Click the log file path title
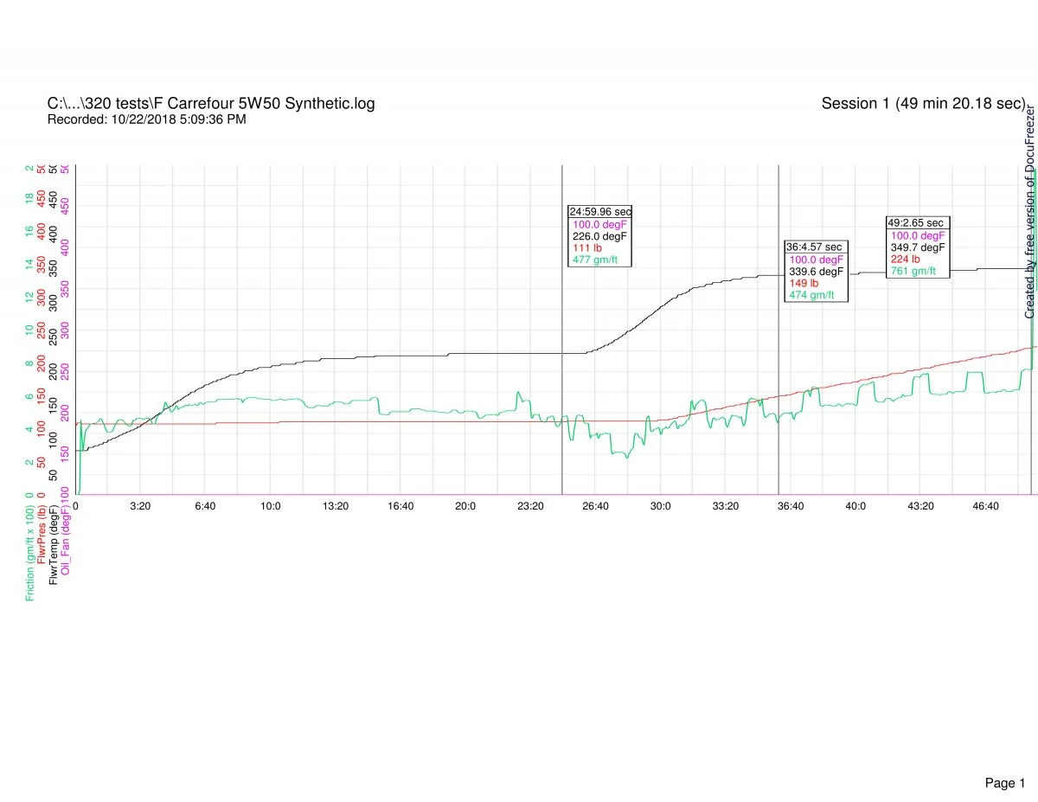 click(x=211, y=104)
